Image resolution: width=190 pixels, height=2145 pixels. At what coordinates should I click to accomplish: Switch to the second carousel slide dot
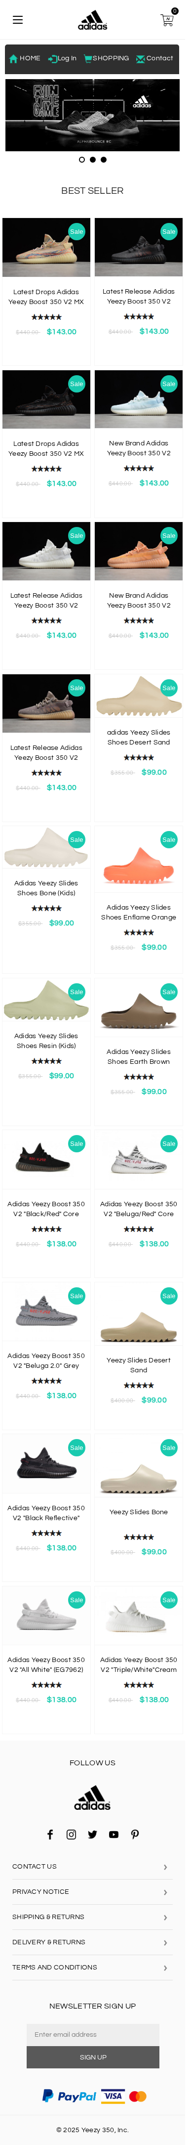pyautogui.click(x=92, y=159)
